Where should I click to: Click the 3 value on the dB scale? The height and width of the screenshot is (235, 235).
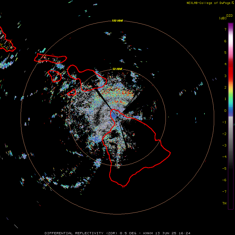pyautogui.click(x=225, y=76)
